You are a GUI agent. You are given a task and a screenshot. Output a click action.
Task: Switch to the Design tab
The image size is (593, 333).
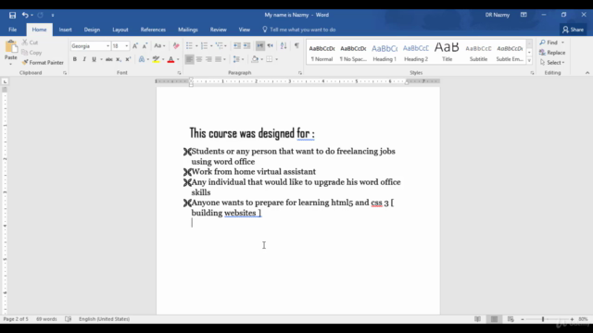click(x=92, y=30)
